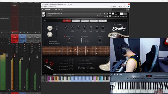Click the routing icon on the PIANO mixer strip
The image size is (168, 94).
click(24, 88)
